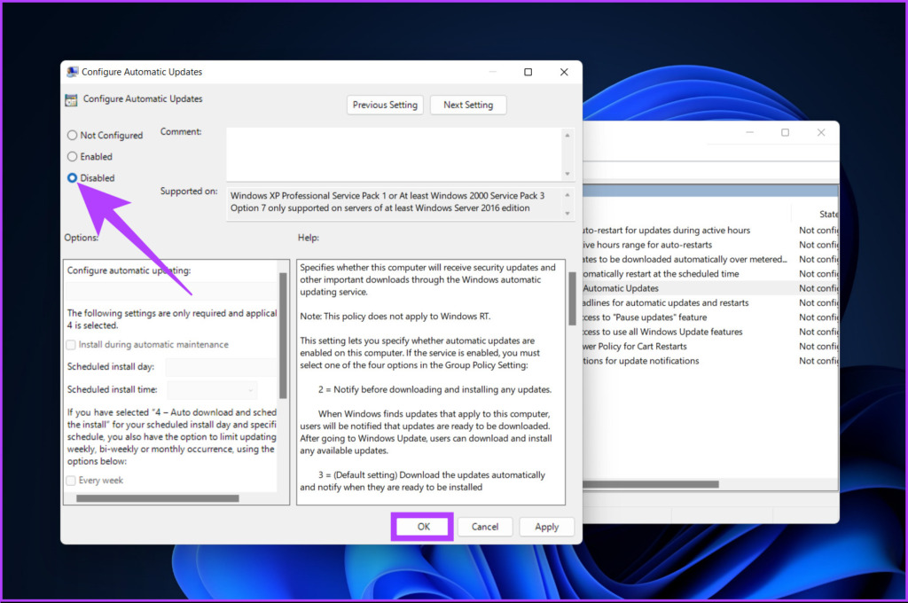
Task: Close the Configure Automatic Updates dialog
Action: pyautogui.click(x=563, y=72)
